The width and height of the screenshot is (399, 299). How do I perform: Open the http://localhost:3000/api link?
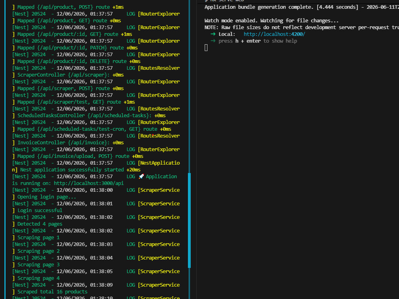[x=89, y=183]
